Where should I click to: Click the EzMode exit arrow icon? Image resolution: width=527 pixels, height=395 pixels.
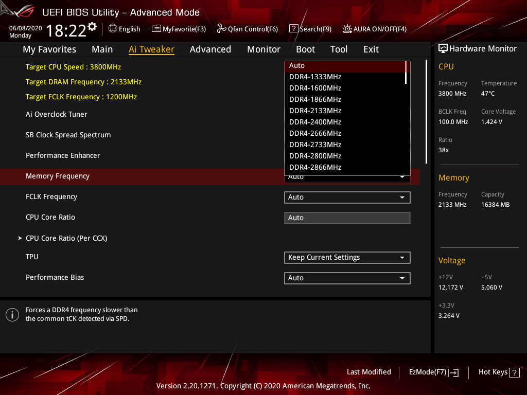pos(454,372)
